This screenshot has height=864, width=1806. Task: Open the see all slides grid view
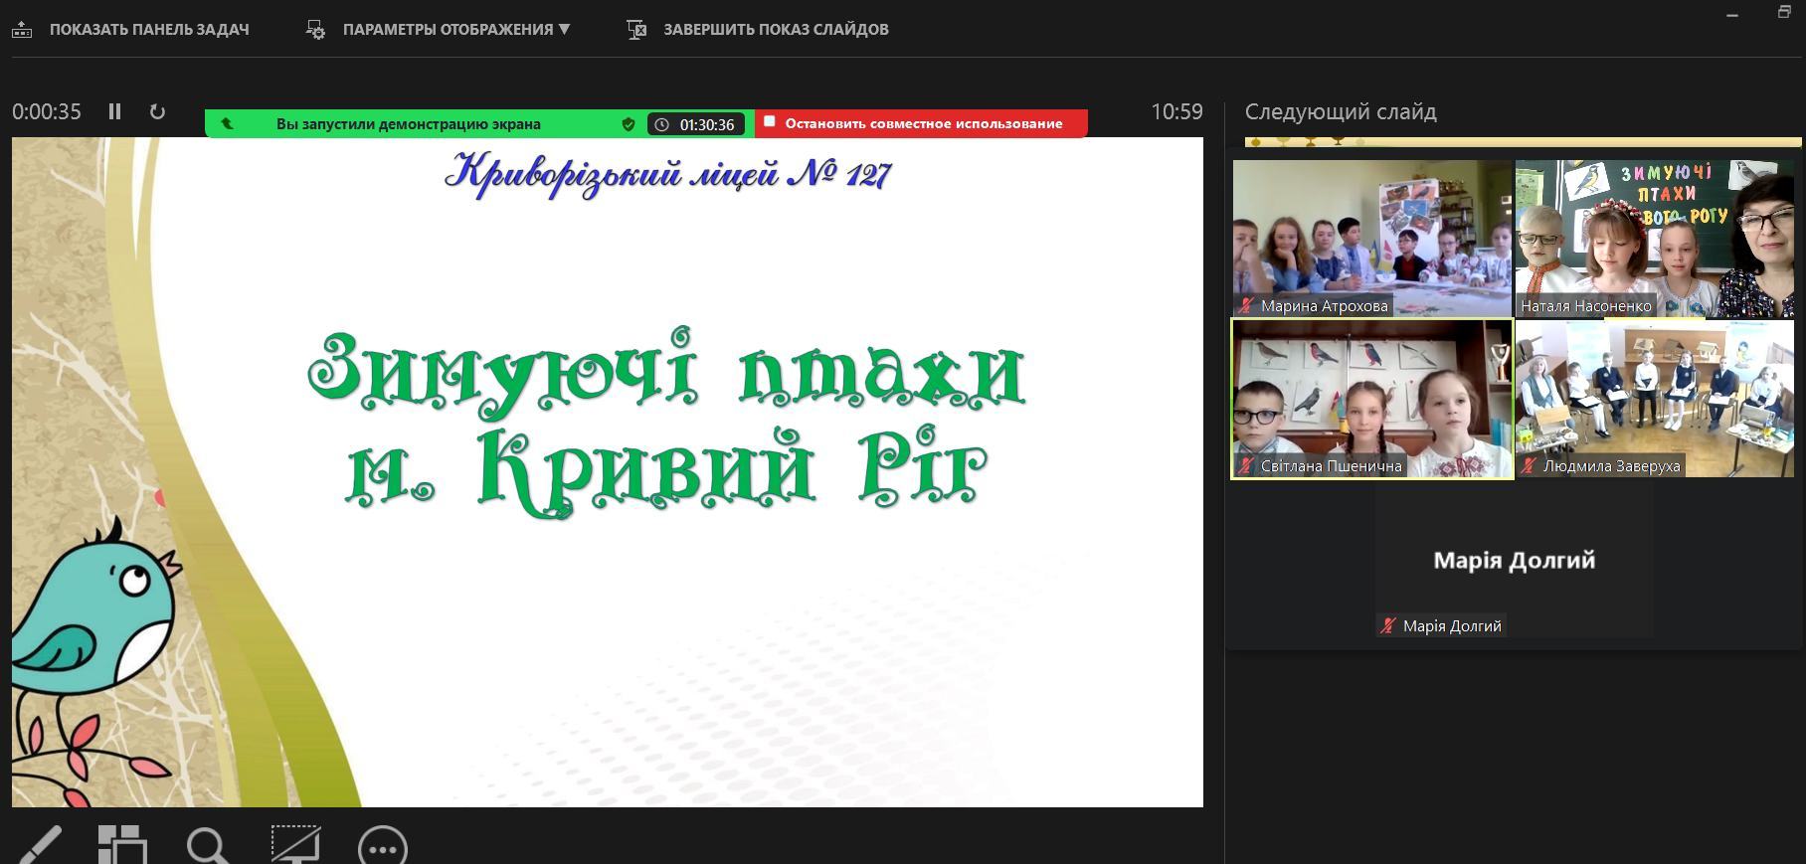tap(123, 846)
